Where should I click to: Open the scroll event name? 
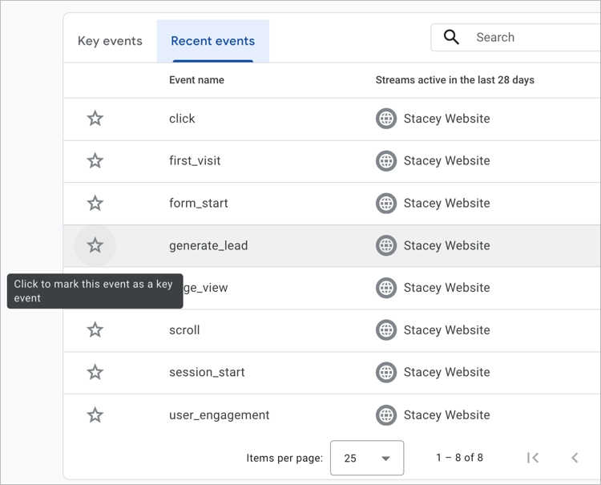[x=184, y=330]
